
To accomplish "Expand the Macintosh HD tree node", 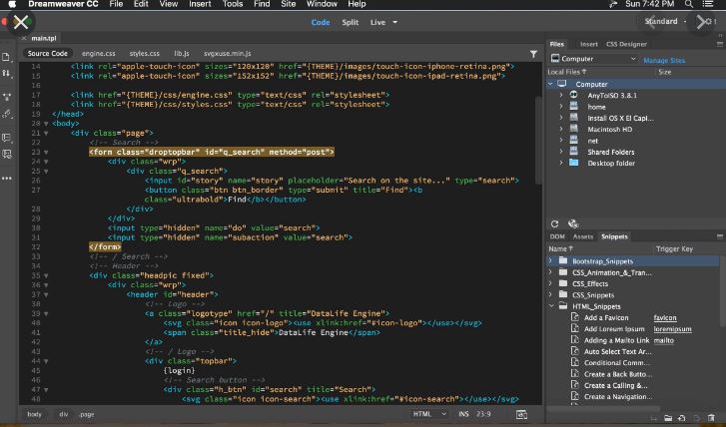I will tap(561, 129).
